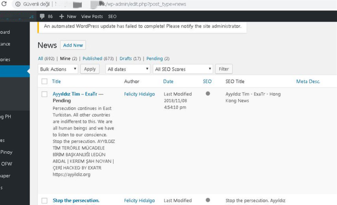Open comments via the speech bubble icon
The width and height of the screenshot is (337, 205).
[42, 16]
